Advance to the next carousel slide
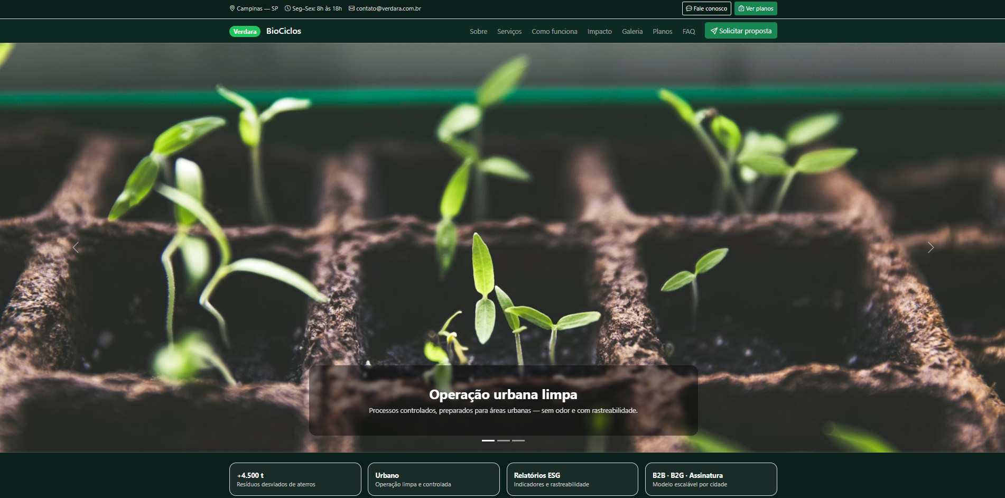This screenshot has width=1005, height=498. (930, 247)
